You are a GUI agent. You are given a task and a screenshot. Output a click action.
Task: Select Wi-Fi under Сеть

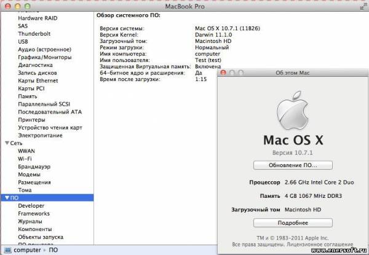25,159
